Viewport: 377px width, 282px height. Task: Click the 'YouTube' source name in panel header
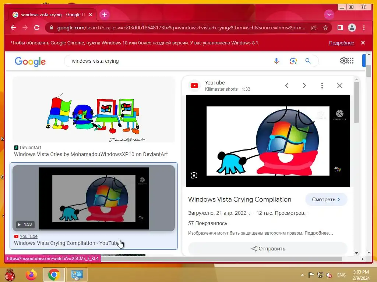click(x=215, y=83)
